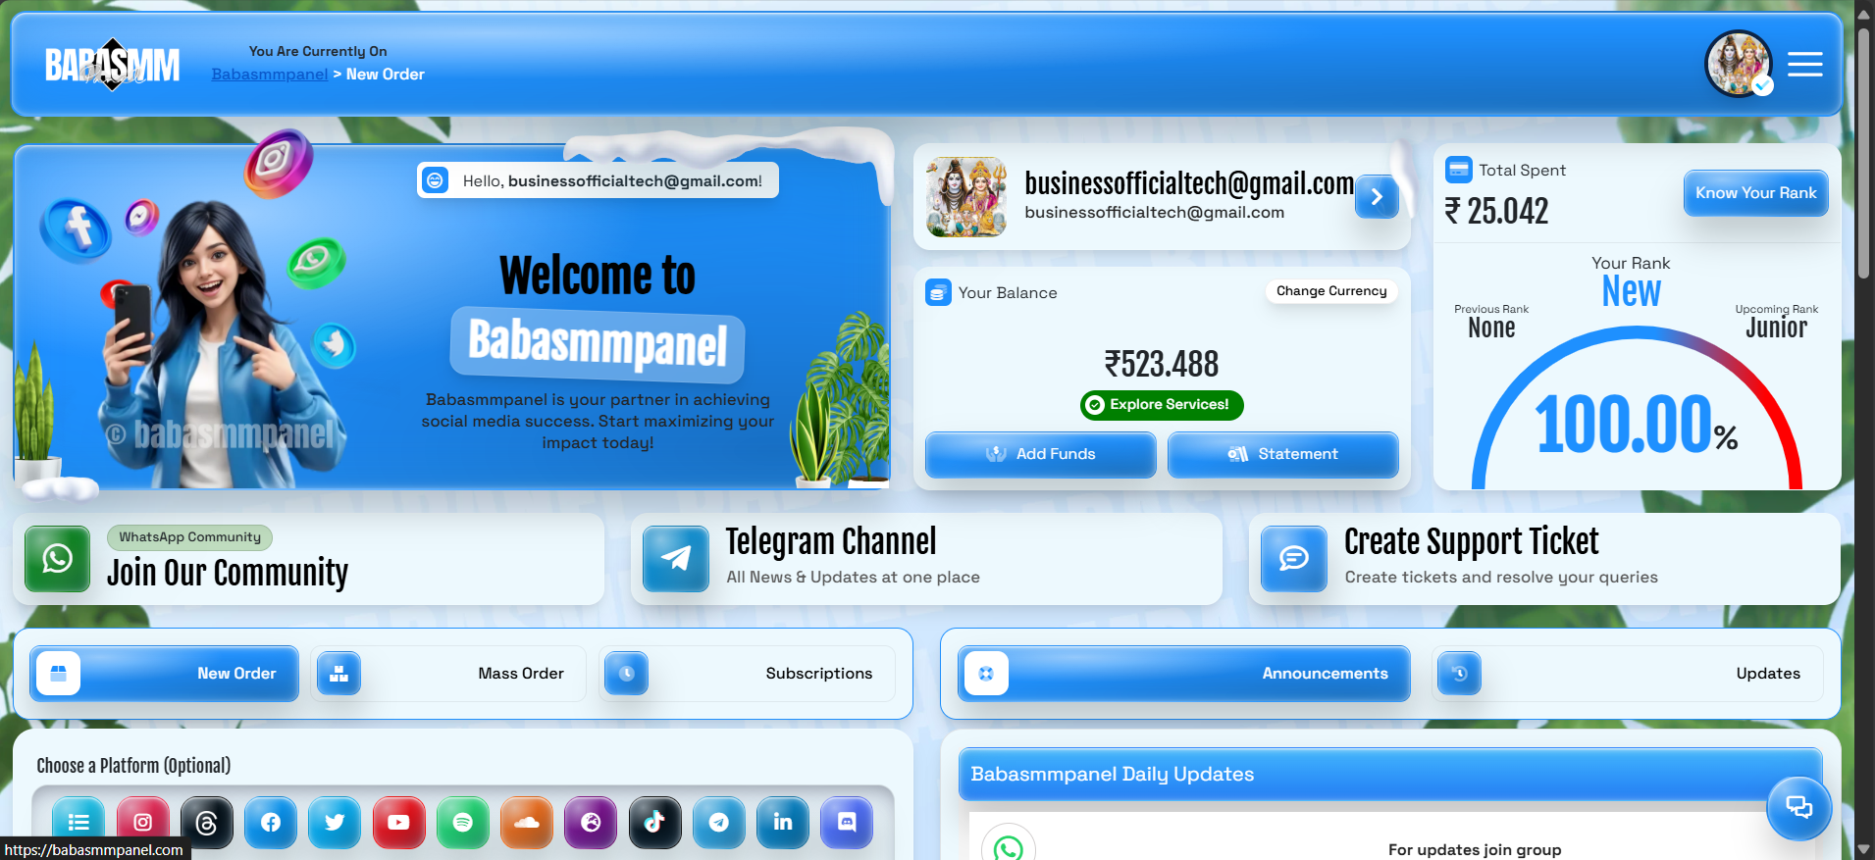Switch to the New Order tab

164,674
